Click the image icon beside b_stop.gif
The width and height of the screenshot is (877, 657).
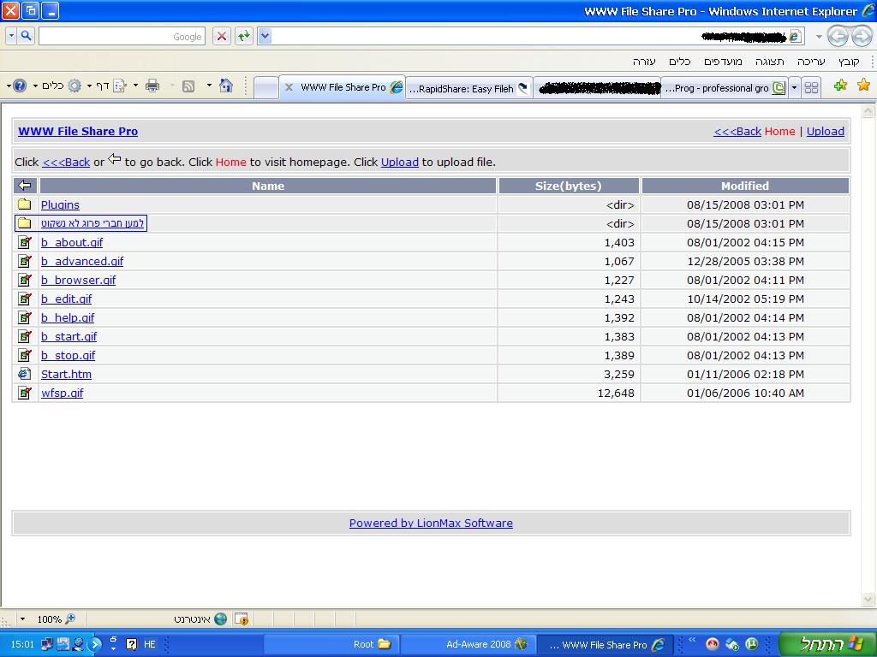(25, 355)
